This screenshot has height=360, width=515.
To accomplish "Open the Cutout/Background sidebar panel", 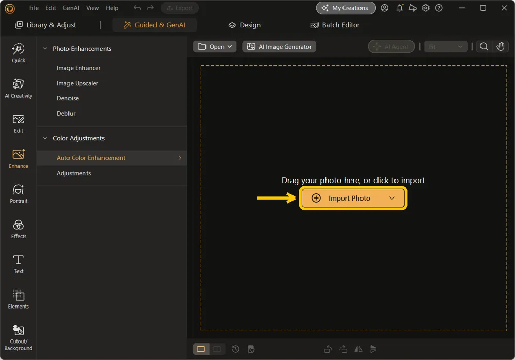I will pos(19,338).
